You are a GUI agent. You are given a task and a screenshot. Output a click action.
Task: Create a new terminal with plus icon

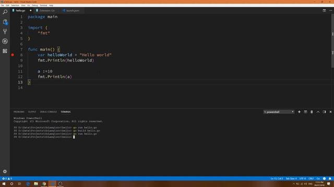click(x=299, y=112)
